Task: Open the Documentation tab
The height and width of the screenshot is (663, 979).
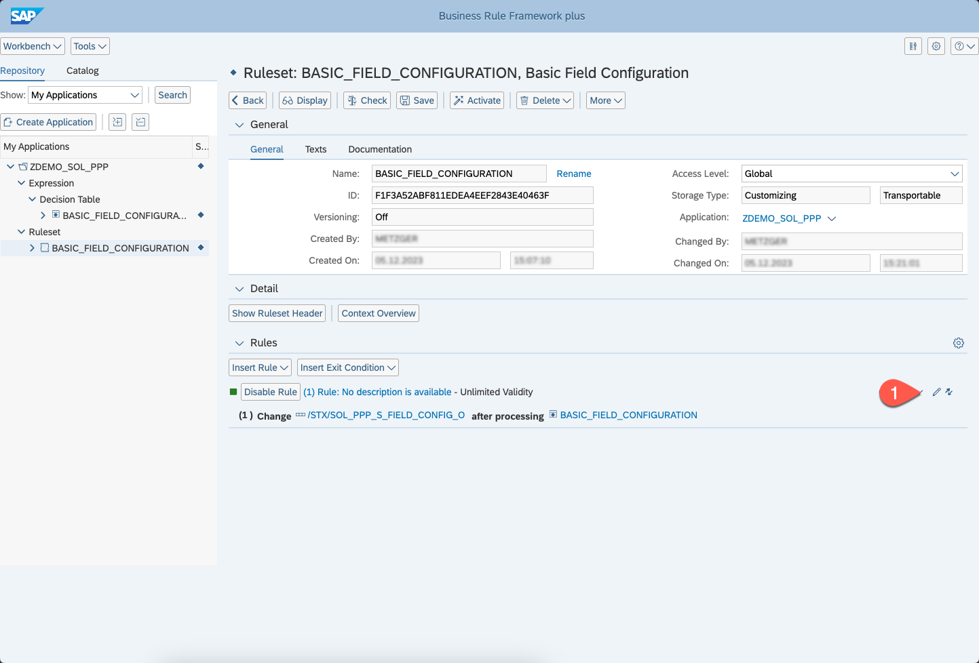Action: tap(379, 149)
